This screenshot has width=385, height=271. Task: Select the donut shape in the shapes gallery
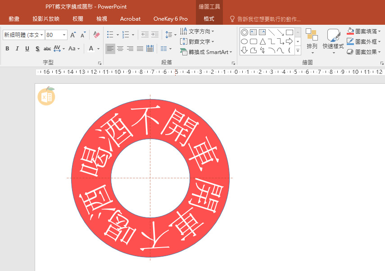[x=244, y=32]
